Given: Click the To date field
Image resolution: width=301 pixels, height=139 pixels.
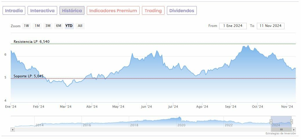Looking at the screenshot, I should point(271,26).
